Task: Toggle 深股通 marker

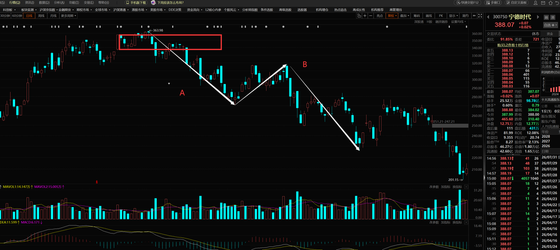Action: coord(419,22)
